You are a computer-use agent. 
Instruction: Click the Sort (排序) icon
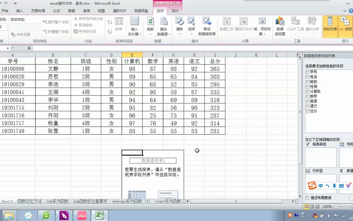(119, 24)
